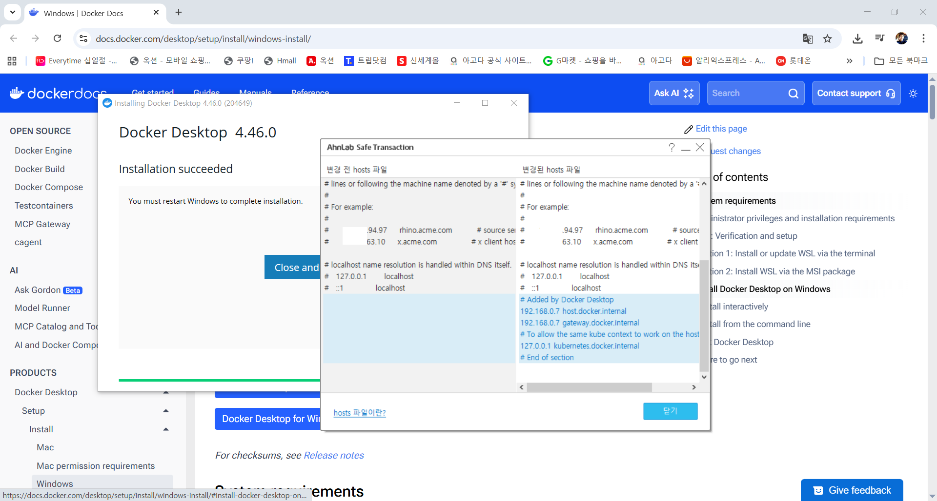The image size is (937, 501).
Task: Open the Release notes link
Action: click(334, 455)
